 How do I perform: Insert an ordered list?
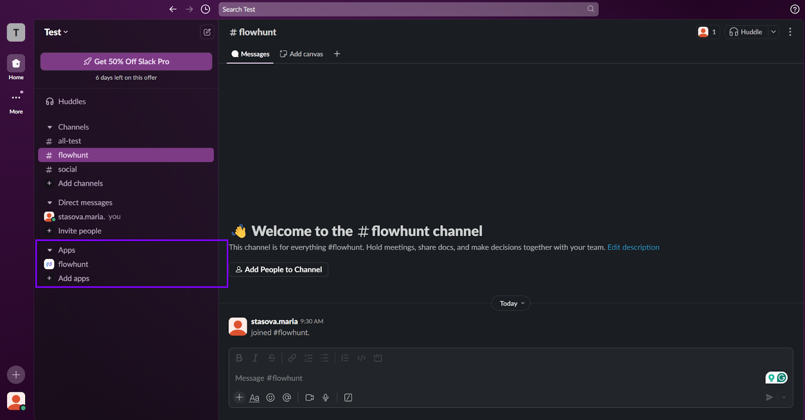[x=308, y=358]
